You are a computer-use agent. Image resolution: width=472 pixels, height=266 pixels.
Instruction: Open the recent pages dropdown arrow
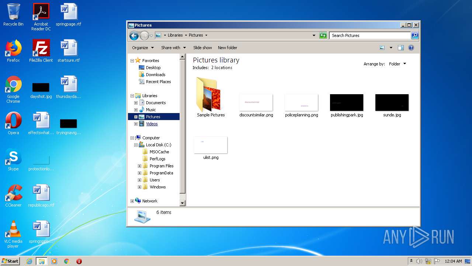point(151,36)
